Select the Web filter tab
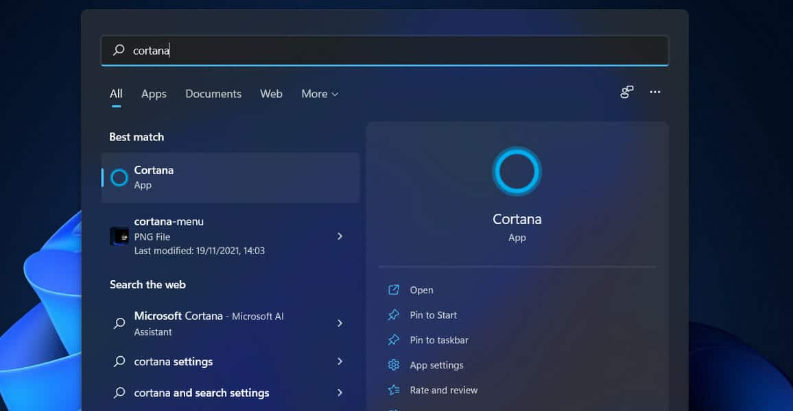 (x=271, y=94)
